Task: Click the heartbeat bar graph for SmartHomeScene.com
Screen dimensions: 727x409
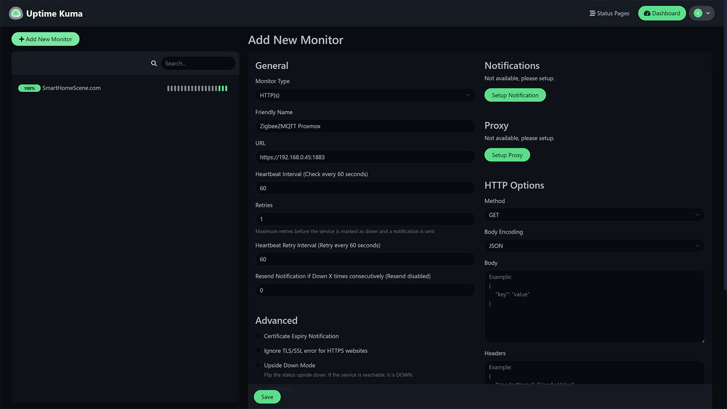Action: [197, 89]
